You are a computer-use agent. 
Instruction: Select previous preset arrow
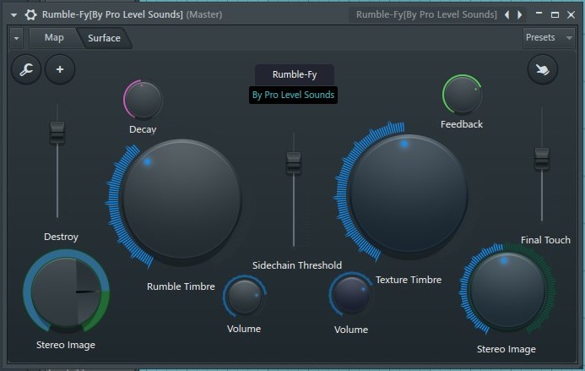(x=506, y=15)
